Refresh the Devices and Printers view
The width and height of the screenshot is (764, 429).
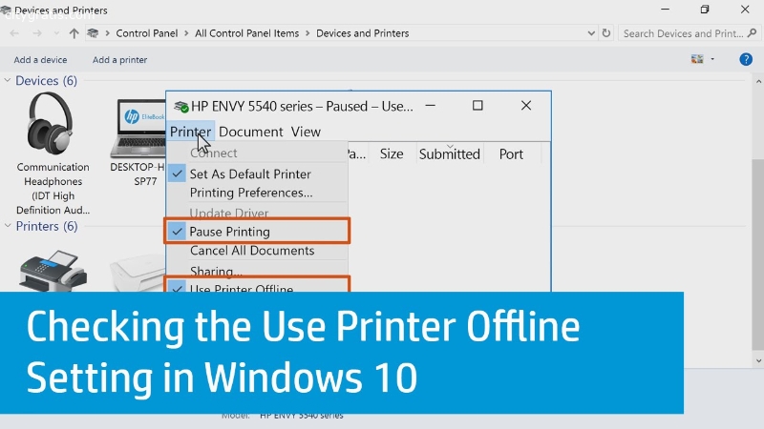click(x=606, y=33)
